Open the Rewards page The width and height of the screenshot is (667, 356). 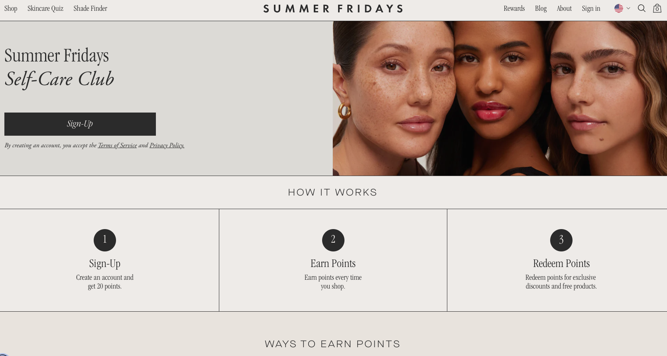tap(514, 8)
